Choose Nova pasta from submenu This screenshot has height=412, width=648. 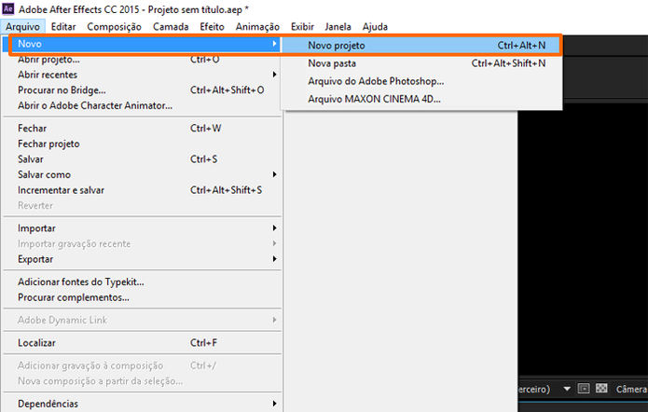point(421,63)
